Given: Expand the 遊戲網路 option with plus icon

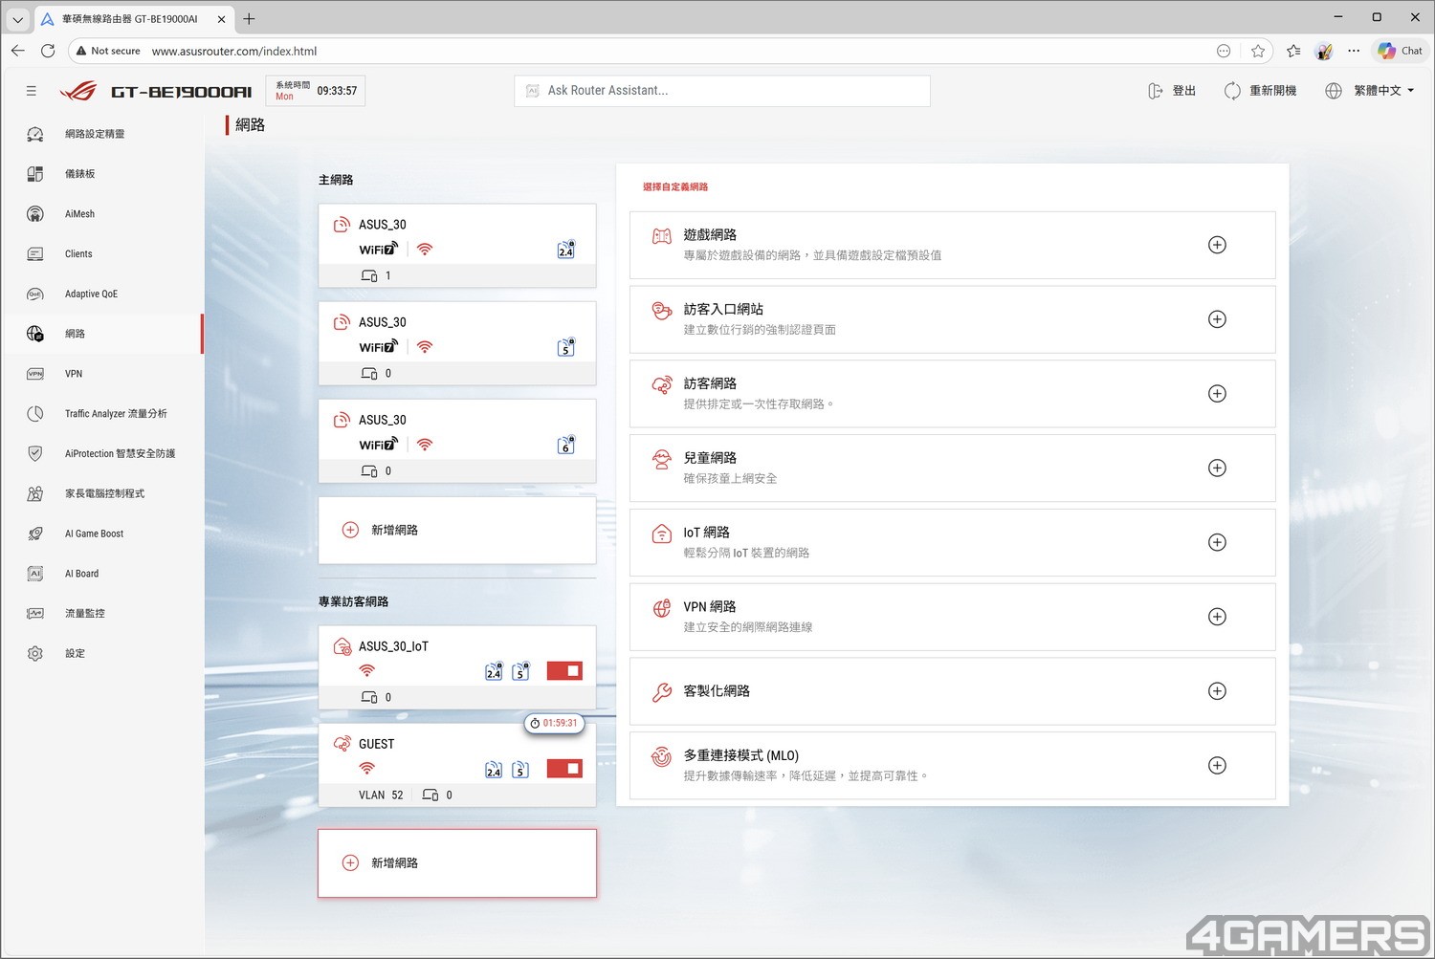Looking at the screenshot, I should (1217, 245).
